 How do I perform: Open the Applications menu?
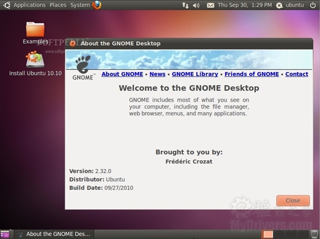pos(30,5)
